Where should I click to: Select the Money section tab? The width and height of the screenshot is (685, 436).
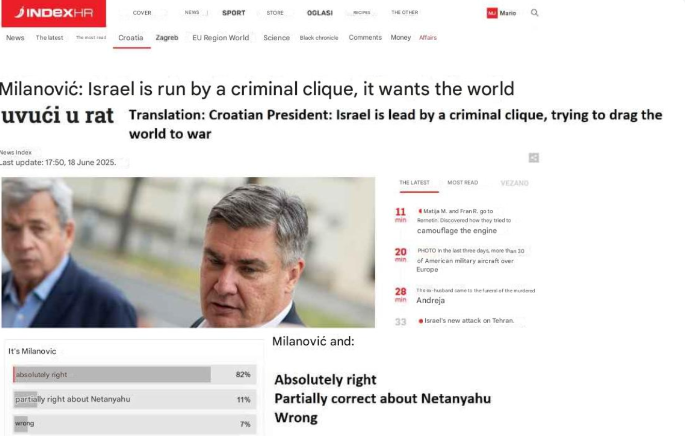coord(401,38)
